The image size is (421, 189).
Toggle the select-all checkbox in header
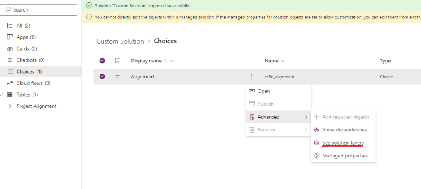pyautogui.click(x=102, y=61)
